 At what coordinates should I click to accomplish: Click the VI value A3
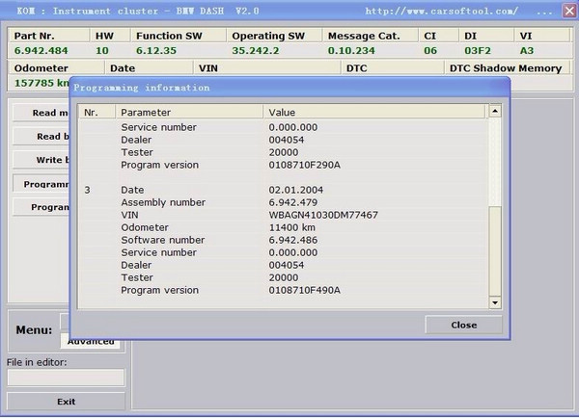pos(527,50)
